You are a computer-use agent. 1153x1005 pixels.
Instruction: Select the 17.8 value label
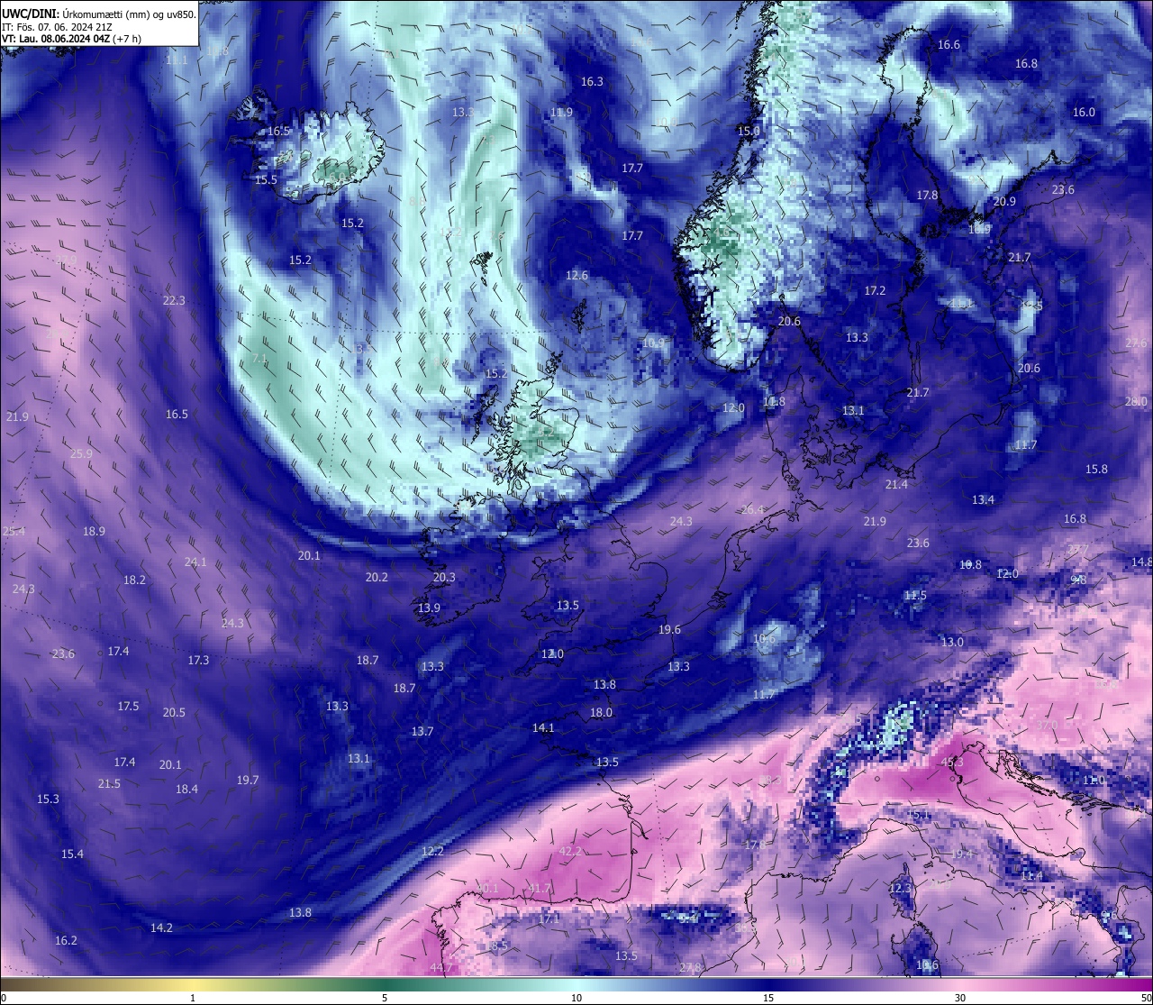coord(927,196)
